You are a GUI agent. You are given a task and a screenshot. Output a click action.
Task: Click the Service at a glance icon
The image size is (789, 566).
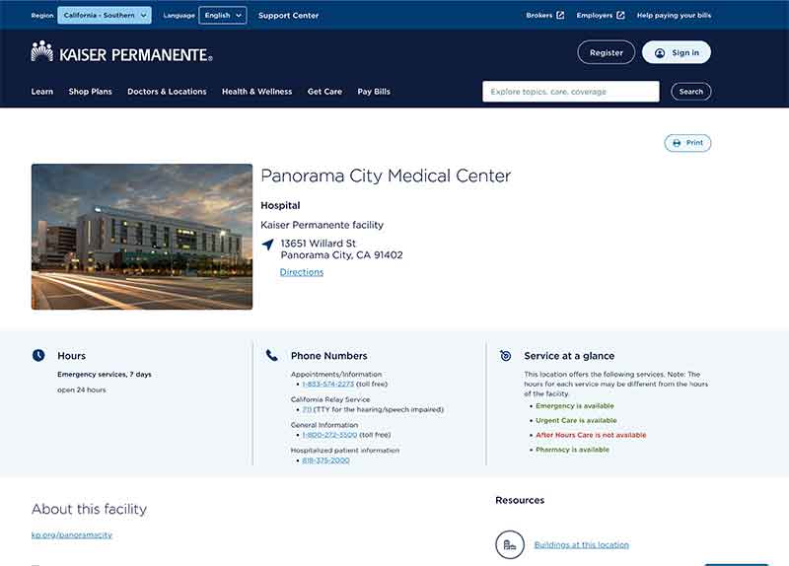coord(505,355)
